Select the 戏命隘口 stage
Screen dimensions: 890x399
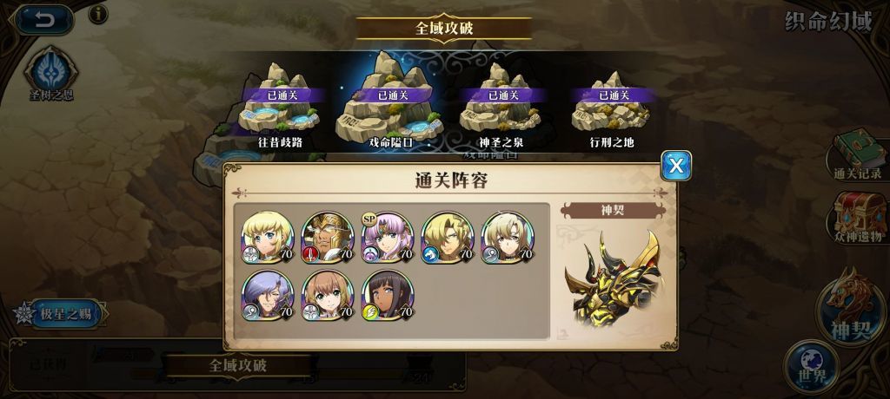point(389,102)
